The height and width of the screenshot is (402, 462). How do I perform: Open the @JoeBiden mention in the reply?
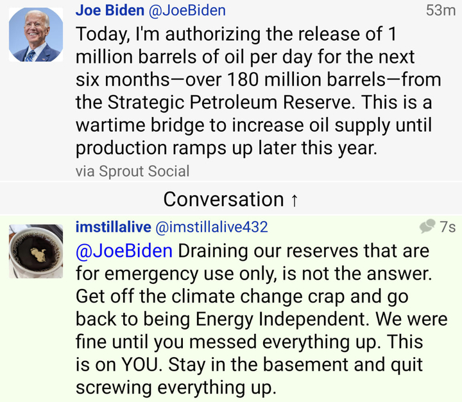coord(124,250)
